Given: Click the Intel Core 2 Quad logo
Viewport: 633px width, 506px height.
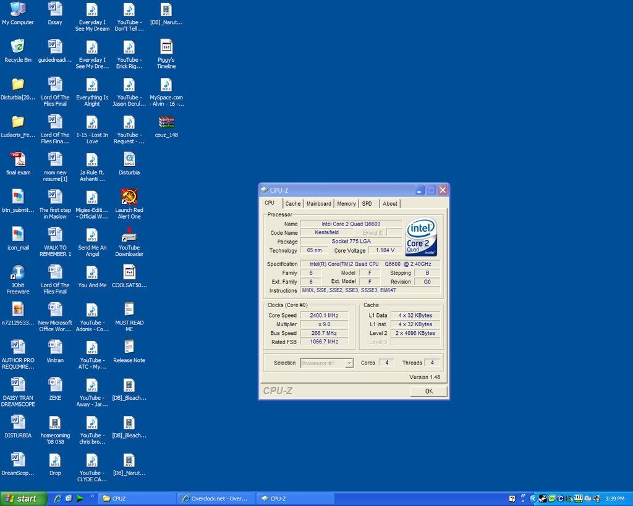Looking at the screenshot, I should (x=421, y=237).
